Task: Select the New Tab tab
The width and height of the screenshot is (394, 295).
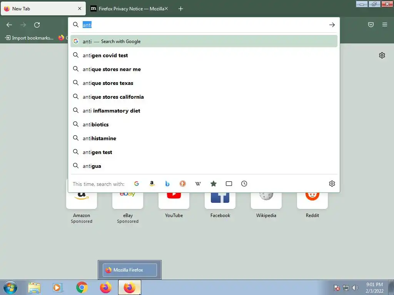Action: coord(43,8)
